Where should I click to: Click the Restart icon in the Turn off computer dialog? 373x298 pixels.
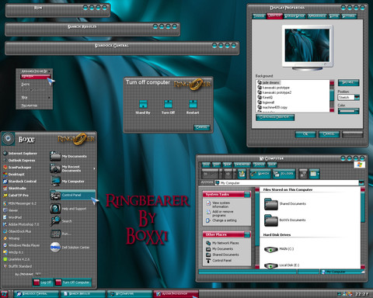pyautogui.click(x=193, y=104)
